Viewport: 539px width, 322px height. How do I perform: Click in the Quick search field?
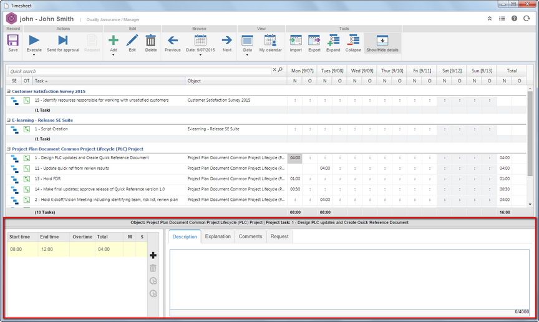(140, 71)
